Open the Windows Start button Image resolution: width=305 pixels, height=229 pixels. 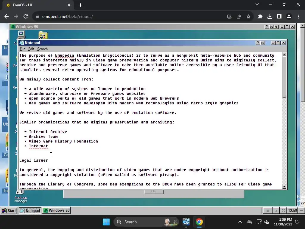pos(106,222)
